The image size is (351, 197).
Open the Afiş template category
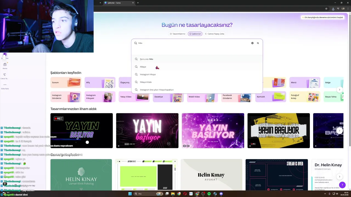(x=100, y=82)
